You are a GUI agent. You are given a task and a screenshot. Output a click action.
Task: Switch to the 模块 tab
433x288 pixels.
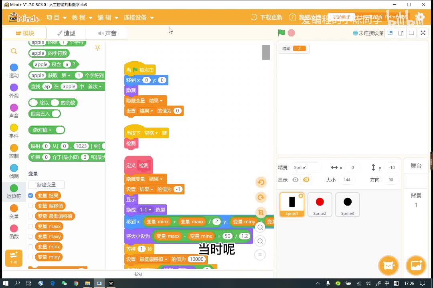pos(24,33)
